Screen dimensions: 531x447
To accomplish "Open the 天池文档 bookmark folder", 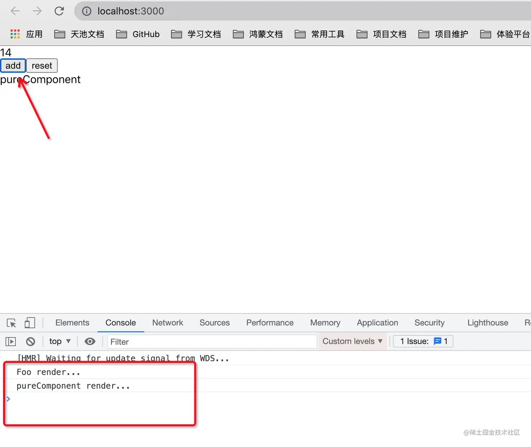I will [79, 34].
